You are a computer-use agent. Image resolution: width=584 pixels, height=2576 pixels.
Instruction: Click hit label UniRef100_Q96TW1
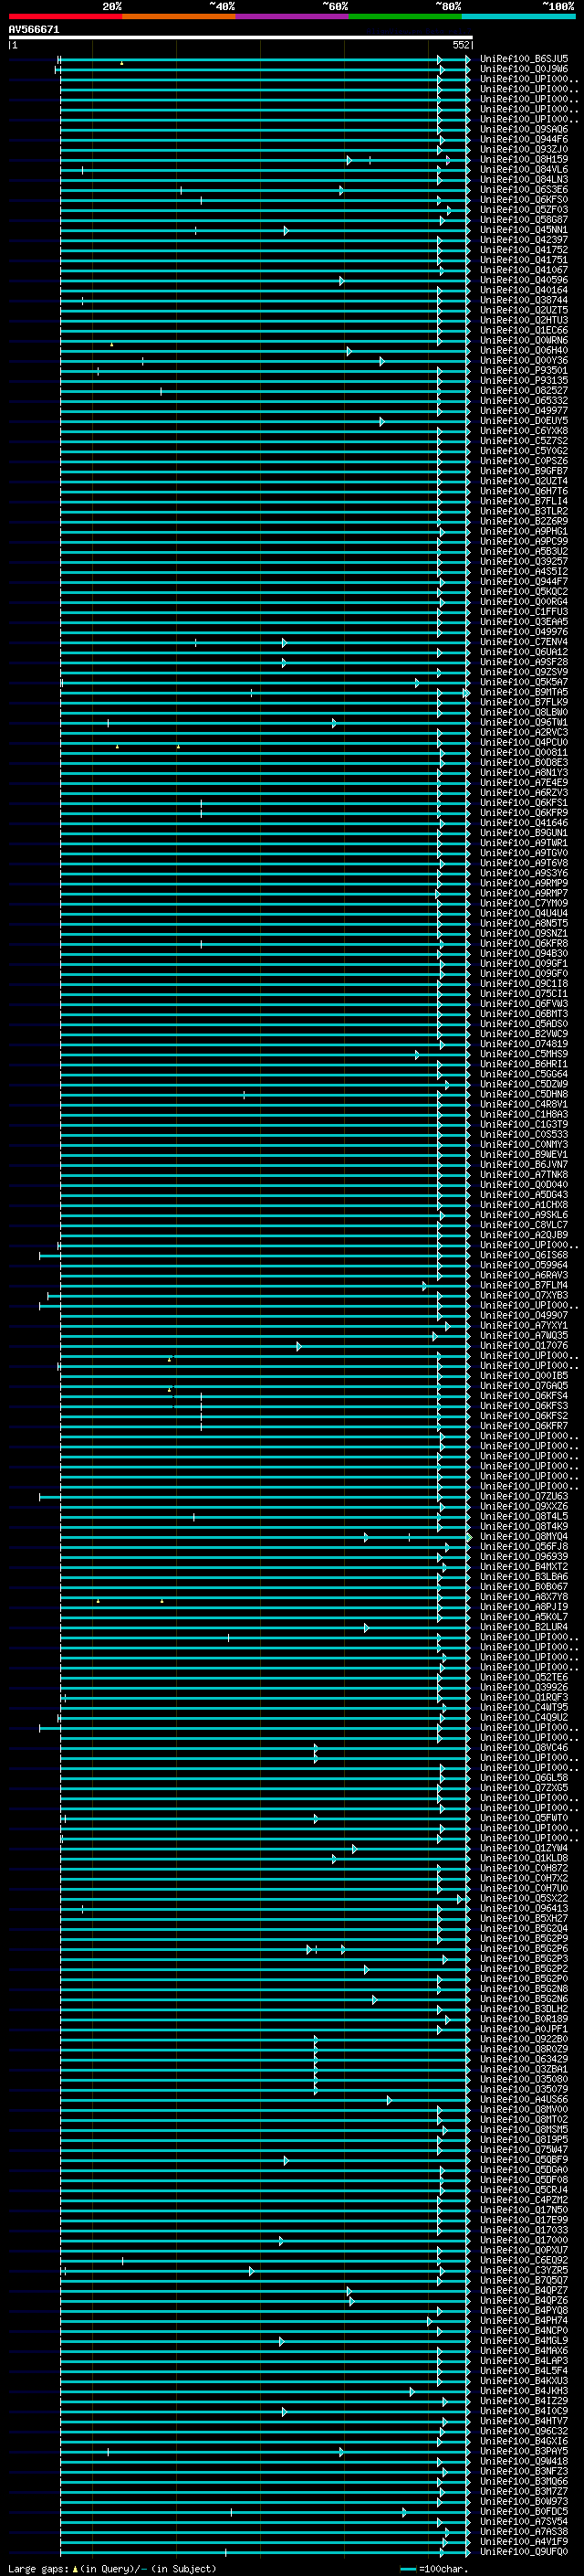pyautogui.click(x=524, y=722)
